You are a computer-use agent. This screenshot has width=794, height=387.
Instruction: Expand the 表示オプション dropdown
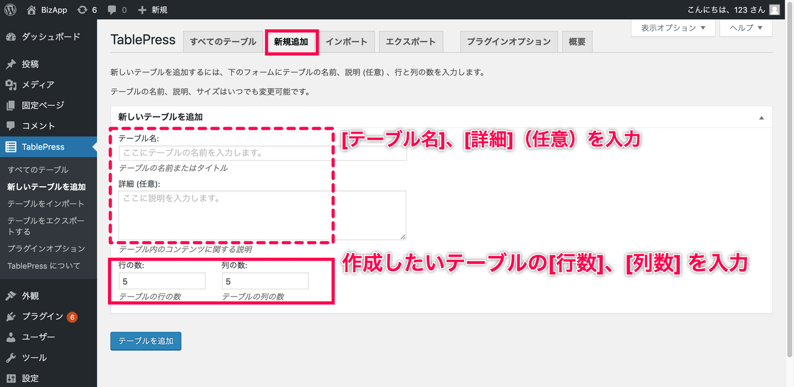pos(673,28)
